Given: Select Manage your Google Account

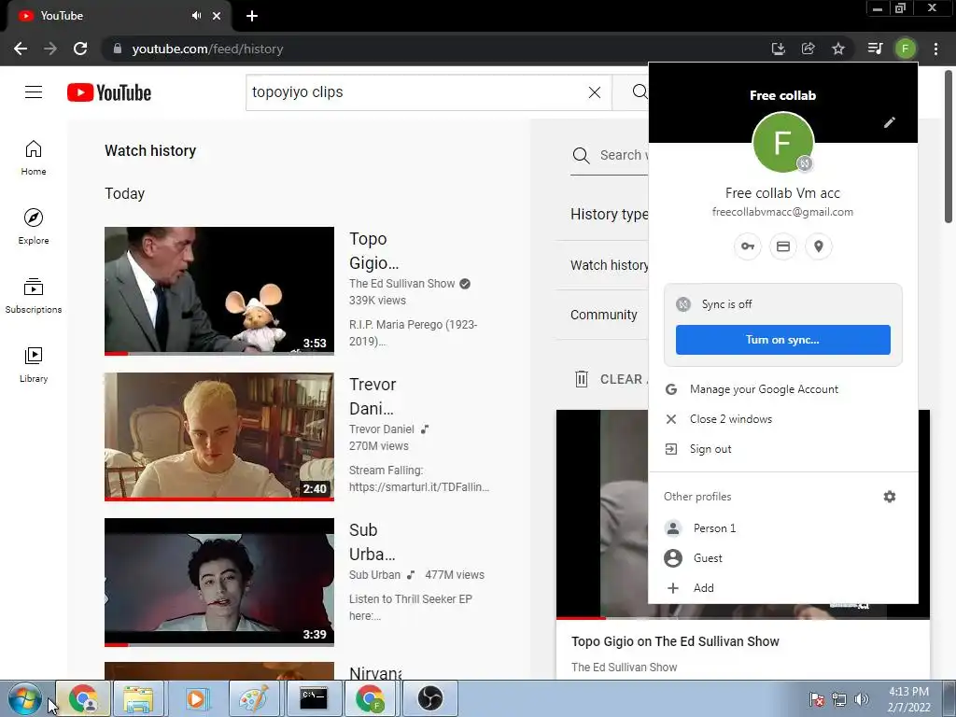Looking at the screenshot, I should coord(783,389).
